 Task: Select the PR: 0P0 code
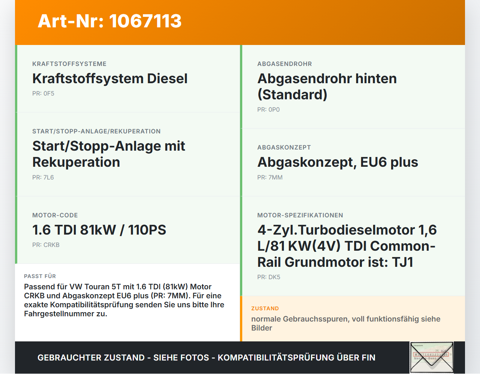tap(268, 110)
